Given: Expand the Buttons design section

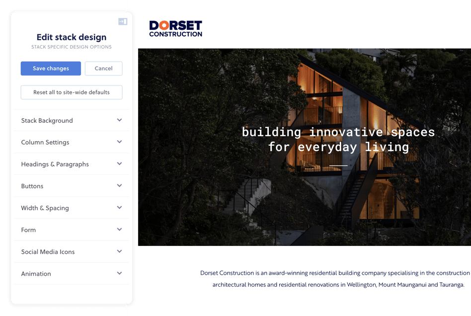Looking at the screenshot, I should [72, 186].
